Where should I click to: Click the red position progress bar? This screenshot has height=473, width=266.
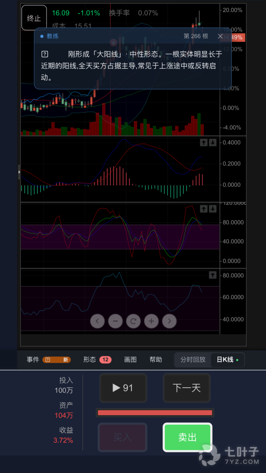point(155,413)
